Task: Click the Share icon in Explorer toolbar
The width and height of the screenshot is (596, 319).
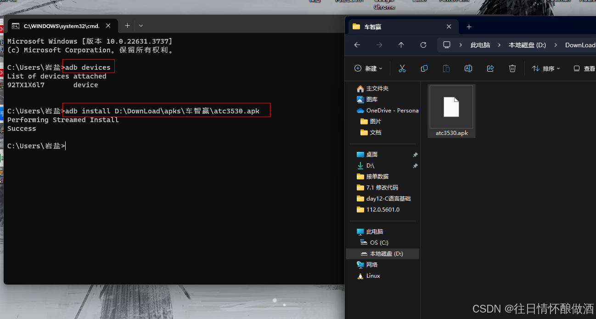Action: click(490, 68)
